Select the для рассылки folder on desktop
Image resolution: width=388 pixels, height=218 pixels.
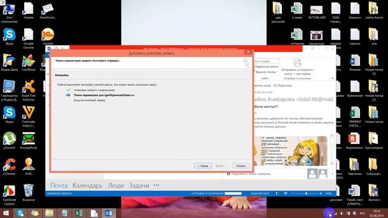click(x=278, y=13)
